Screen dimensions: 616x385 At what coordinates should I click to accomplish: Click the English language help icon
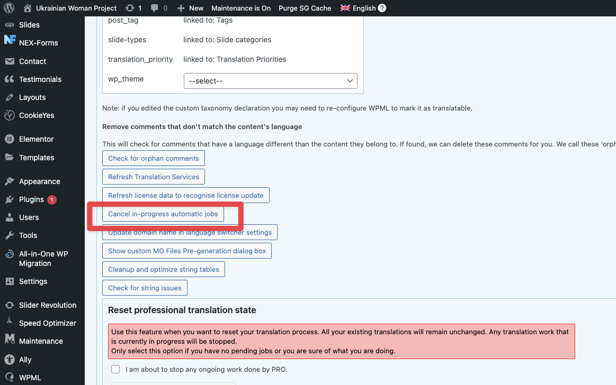[x=382, y=8]
